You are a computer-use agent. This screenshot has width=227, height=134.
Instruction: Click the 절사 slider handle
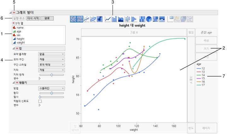40,97
